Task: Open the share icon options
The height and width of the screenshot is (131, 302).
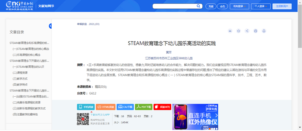Action: (x=247, y=31)
